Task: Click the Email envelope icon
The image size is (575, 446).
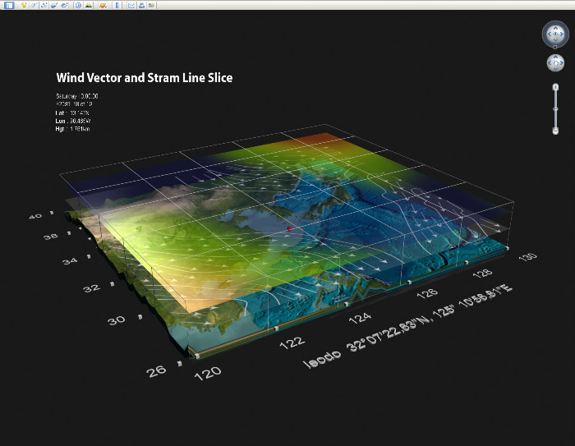Action: [x=131, y=5]
